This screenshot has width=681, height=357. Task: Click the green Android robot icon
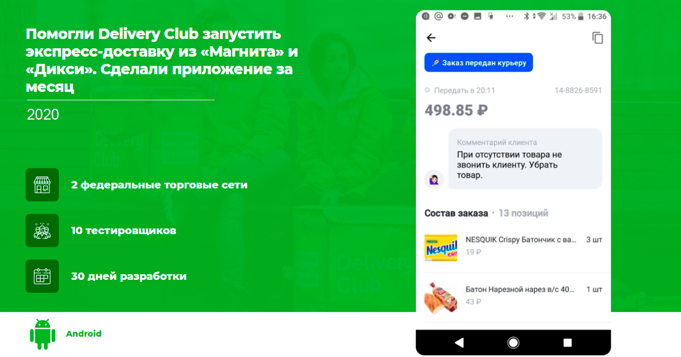[43, 334]
